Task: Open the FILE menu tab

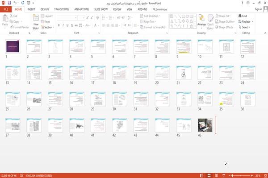Action: [6, 9]
